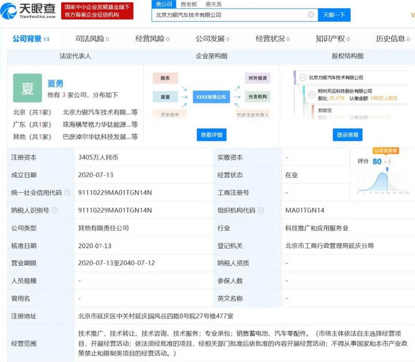Open the 公司发展 section tab
This screenshot has height=362, width=415.
tap(212, 39)
